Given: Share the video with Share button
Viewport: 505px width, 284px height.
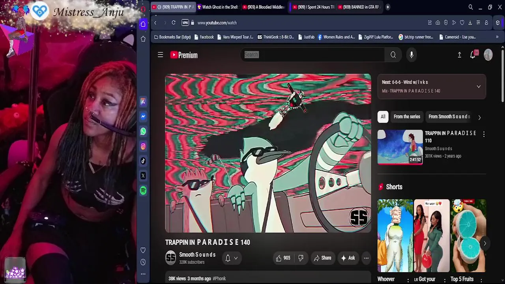Looking at the screenshot, I should (323, 258).
